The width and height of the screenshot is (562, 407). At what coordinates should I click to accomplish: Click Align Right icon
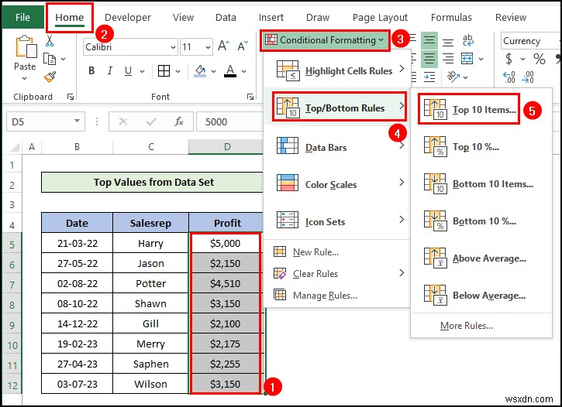click(x=448, y=58)
